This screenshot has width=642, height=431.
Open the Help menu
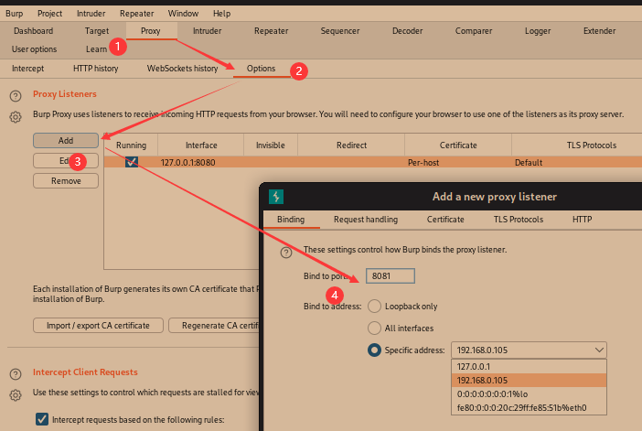click(221, 14)
